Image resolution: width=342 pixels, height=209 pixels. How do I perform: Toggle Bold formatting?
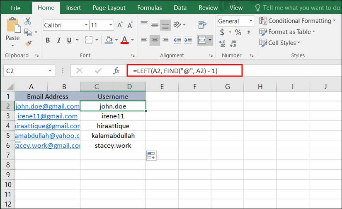click(x=48, y=40)
